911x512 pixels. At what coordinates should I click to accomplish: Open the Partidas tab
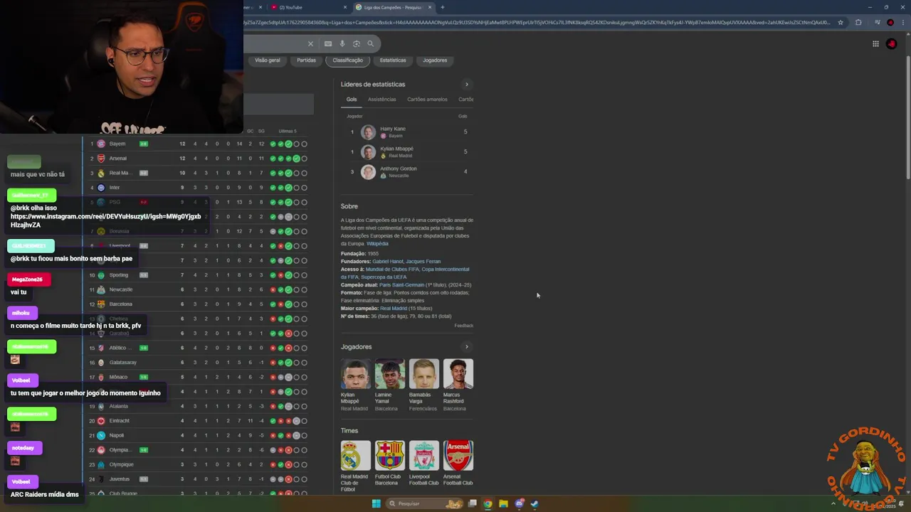pyautogui.click(x=306, y=60)
